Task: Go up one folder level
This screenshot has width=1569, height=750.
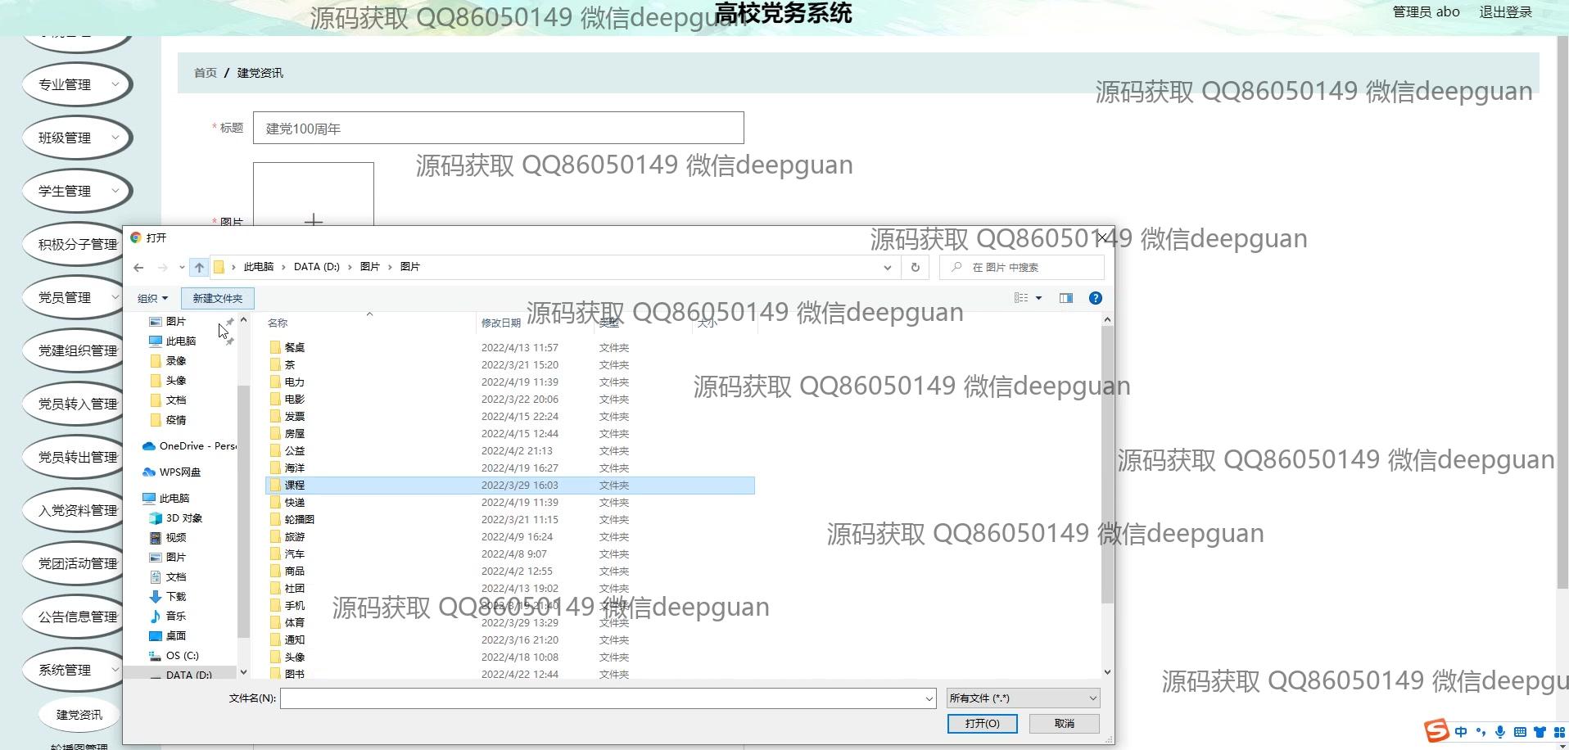Action: click(x=199, y=268)
